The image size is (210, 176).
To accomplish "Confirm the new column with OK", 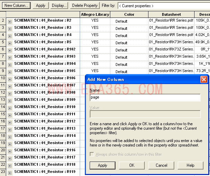I will click(132, 165).
